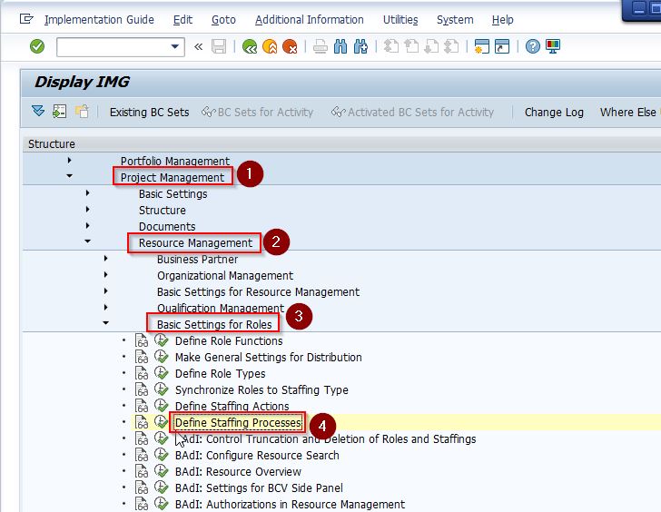Screen dimensions: 661x512
Task: Open documentation for BAdI: Configure Resource Search
Action: tap(142, 455)
